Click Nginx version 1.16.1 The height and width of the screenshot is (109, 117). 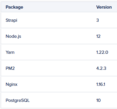101,84
